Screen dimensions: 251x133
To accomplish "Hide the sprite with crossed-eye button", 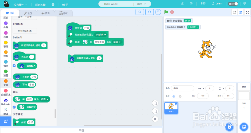I will (x=180, y=96).
